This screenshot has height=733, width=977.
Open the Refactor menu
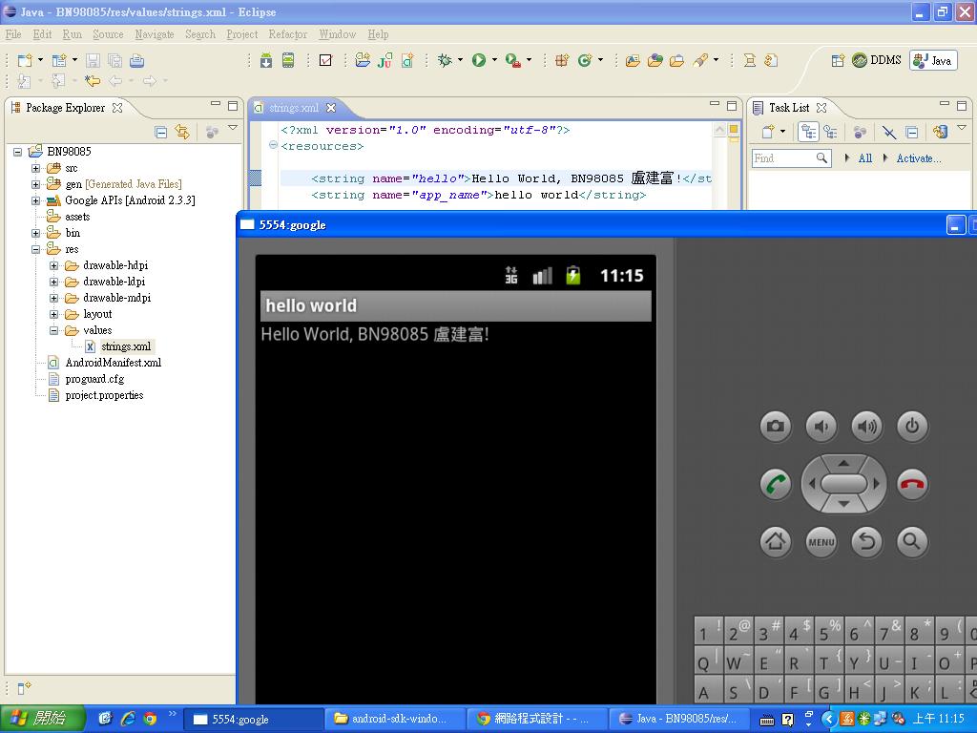(287, 34)
